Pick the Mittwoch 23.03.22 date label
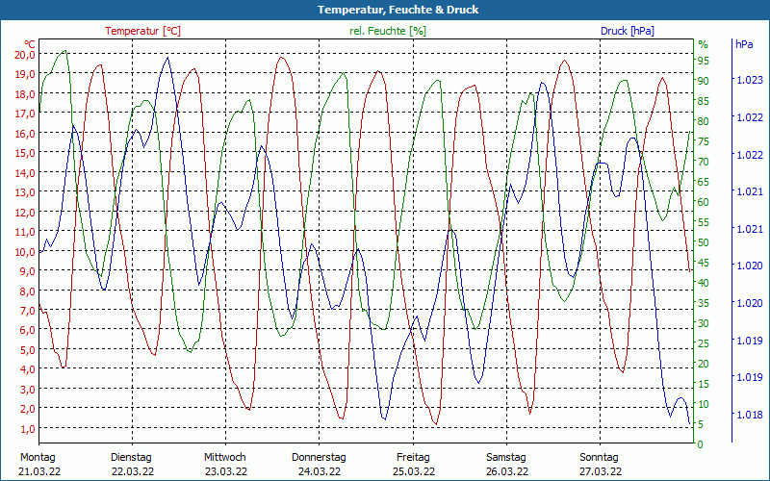The image size is (770, 481). tap(225, 464)
